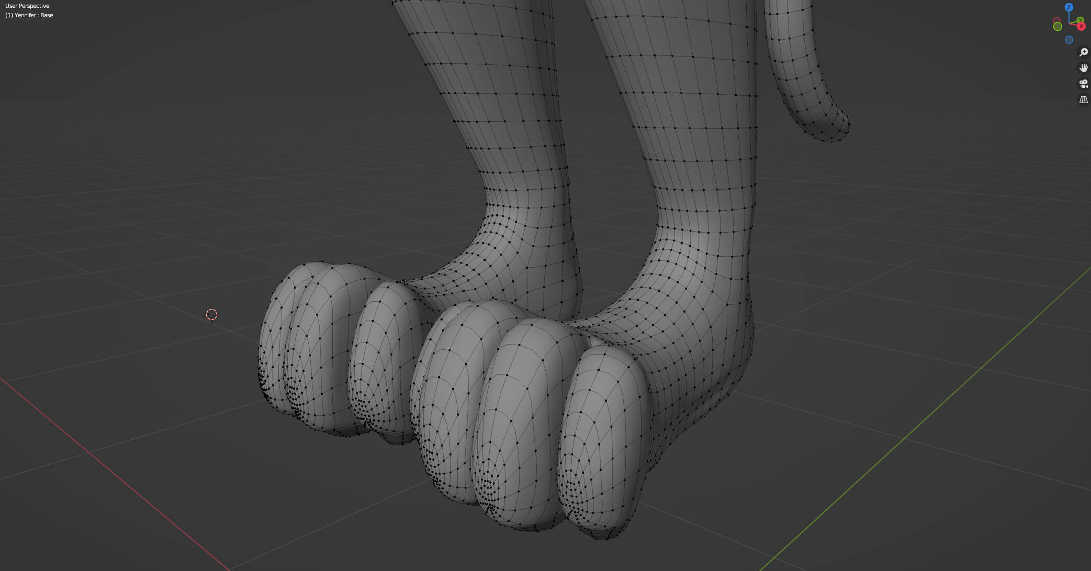Click the pan hand viewport icon
Screen dimensions: 1091x571
[x=1083, y=68]
